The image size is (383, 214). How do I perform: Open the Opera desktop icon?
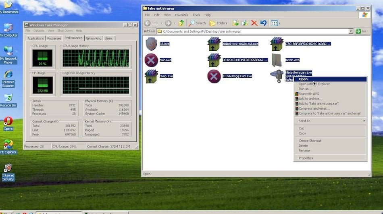[x=8, y=121]
